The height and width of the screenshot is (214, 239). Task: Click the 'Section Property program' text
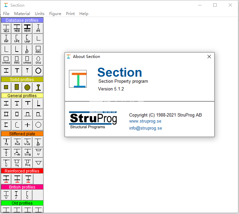click(123, 81)
